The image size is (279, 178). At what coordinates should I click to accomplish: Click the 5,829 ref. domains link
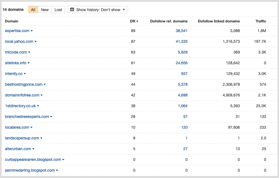[183, 52]
